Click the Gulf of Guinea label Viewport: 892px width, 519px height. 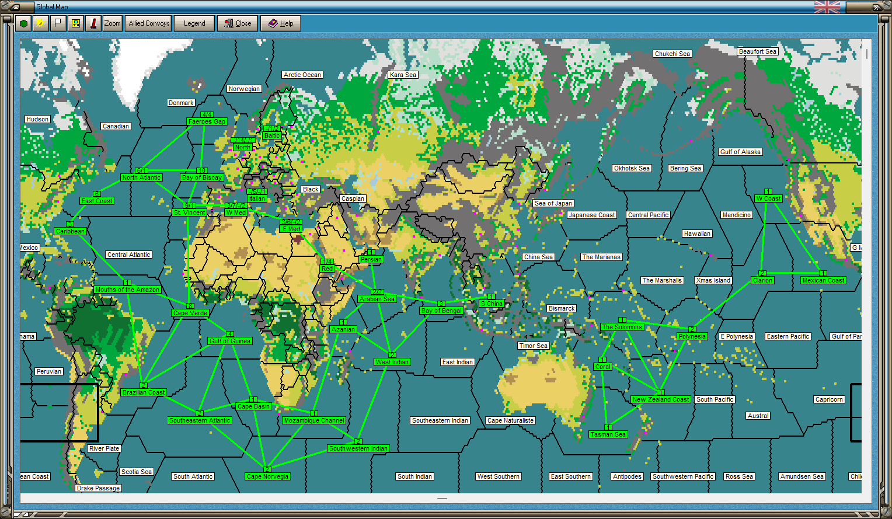(230, 341)
